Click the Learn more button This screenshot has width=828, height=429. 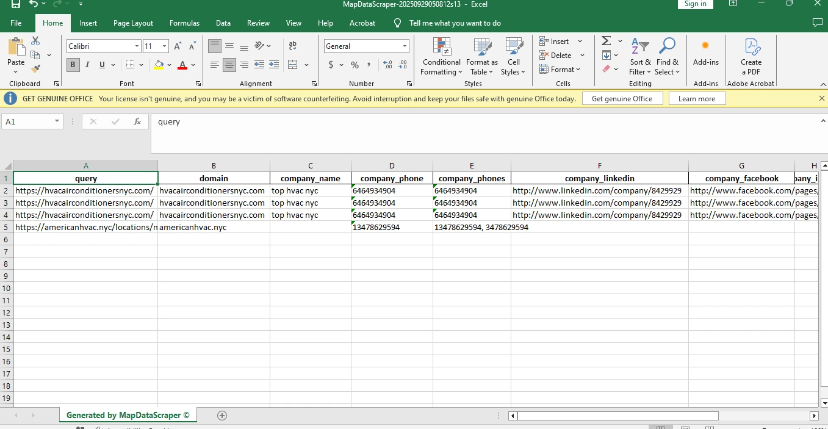tap(696, 99)
